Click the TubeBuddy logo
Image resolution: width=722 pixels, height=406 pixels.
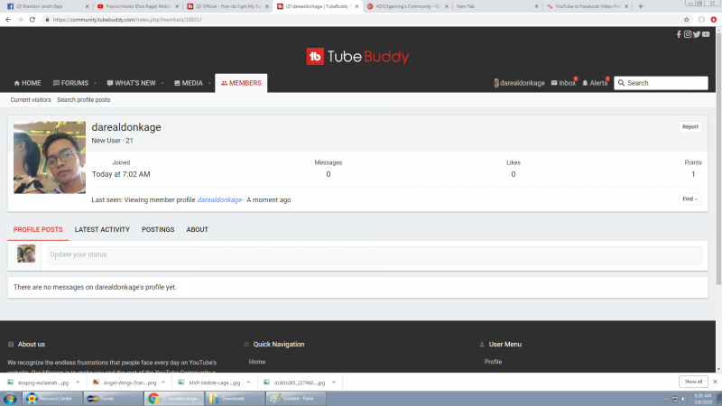360,57
